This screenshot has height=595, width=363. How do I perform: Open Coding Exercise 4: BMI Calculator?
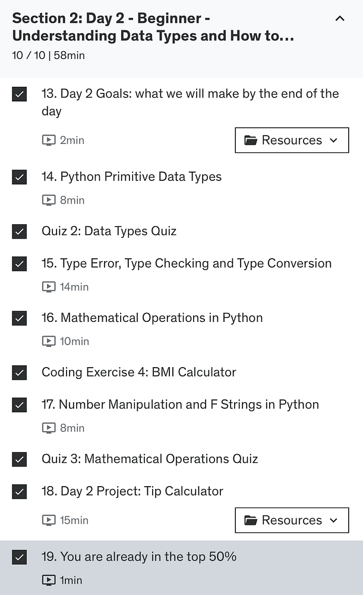click(139, 372)
